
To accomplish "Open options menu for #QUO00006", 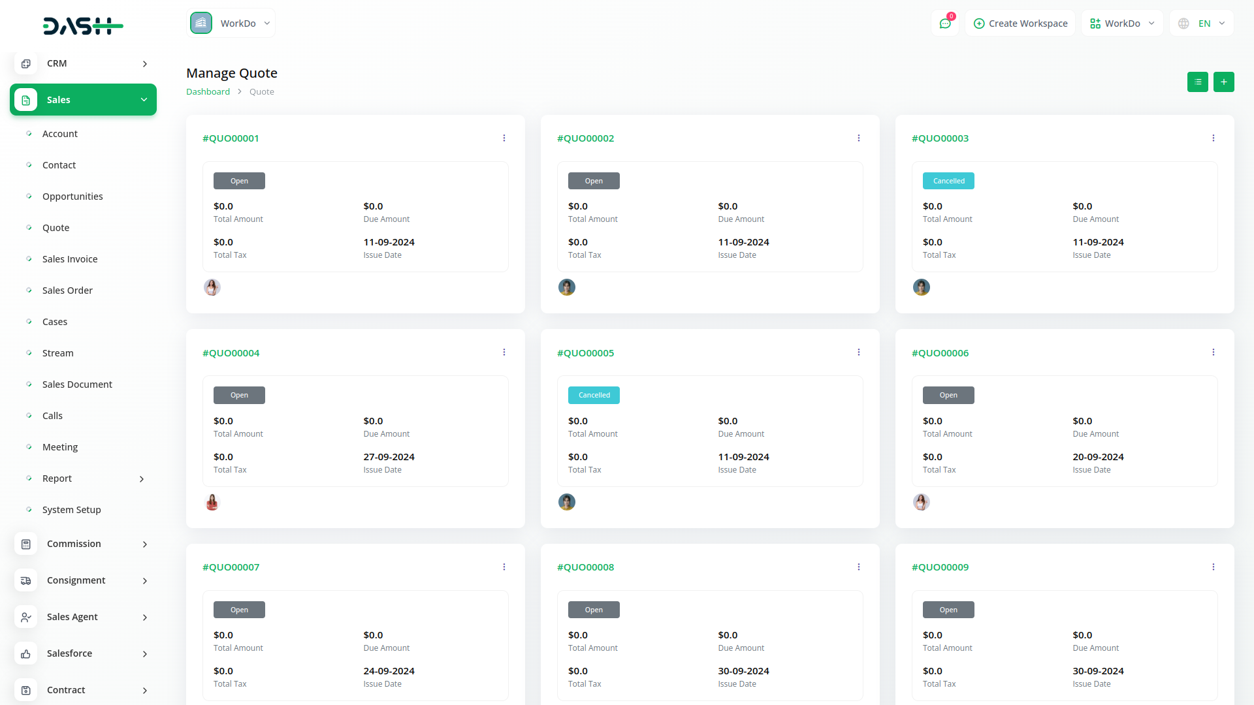I will point(1213,352).
